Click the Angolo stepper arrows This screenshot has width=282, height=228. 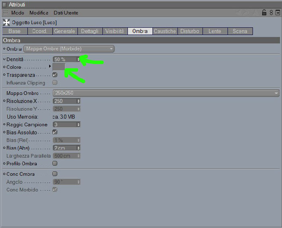point(78,182)
